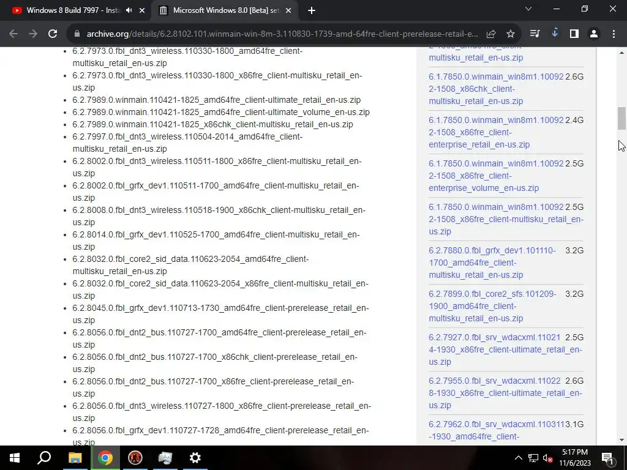Image resolution: width=627 pixels, height=470 pixels.
Task: Click the muted volume tray icon
Action: pyautogui.click(x=547, y=458)
